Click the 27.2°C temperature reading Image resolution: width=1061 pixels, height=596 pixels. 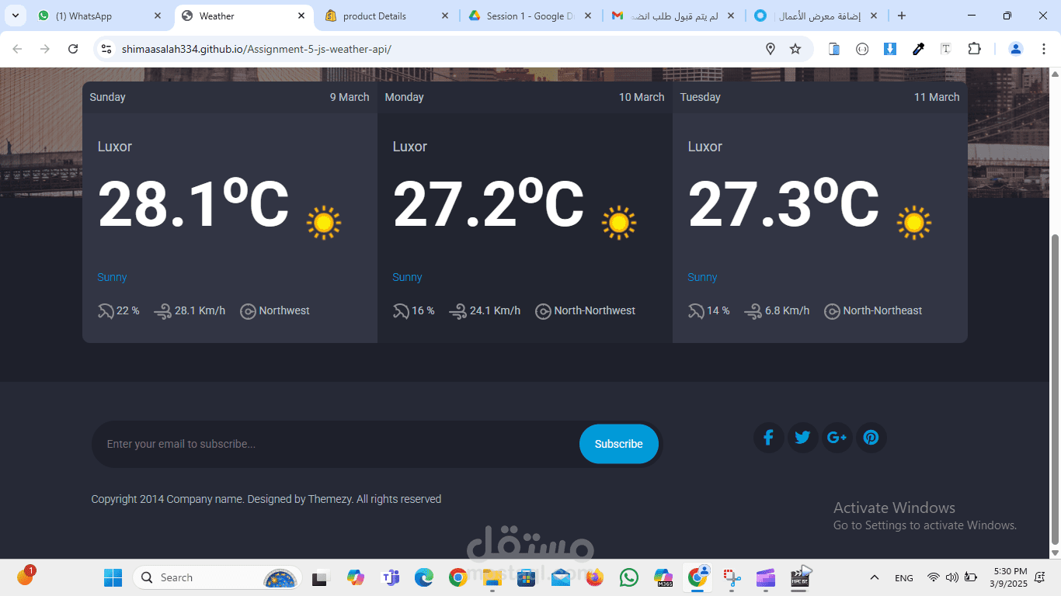point(489,204)
